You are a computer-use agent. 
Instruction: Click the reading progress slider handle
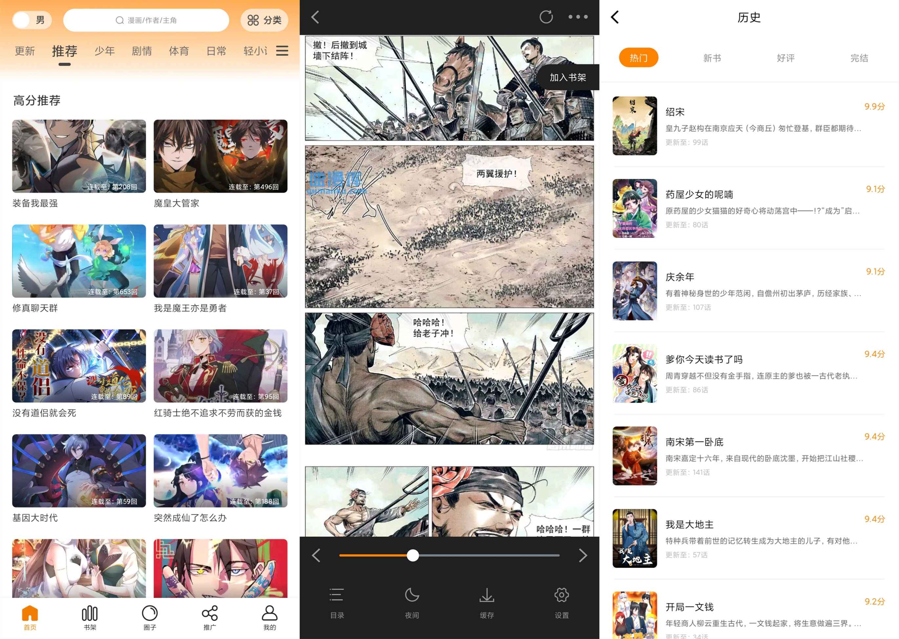413,555
